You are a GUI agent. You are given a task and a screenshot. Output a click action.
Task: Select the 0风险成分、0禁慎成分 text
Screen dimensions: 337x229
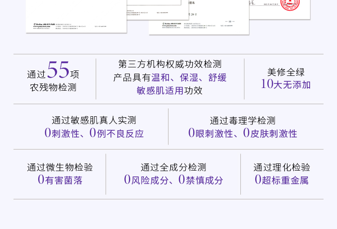[x=173, y=181]
